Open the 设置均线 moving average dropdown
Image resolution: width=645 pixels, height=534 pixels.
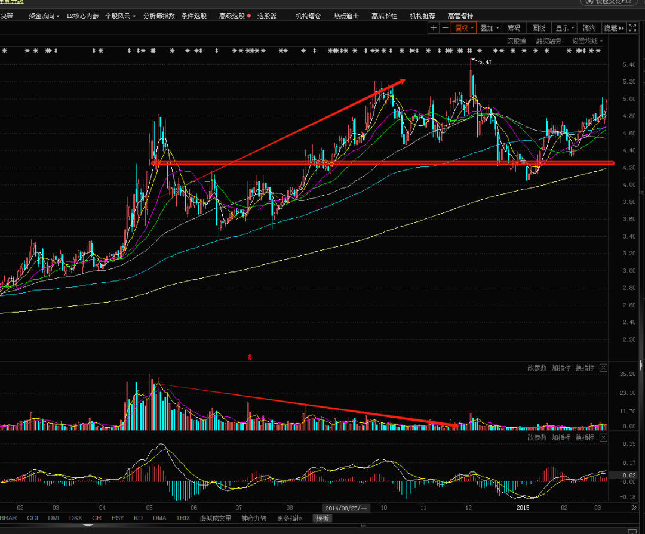[588, 41]
